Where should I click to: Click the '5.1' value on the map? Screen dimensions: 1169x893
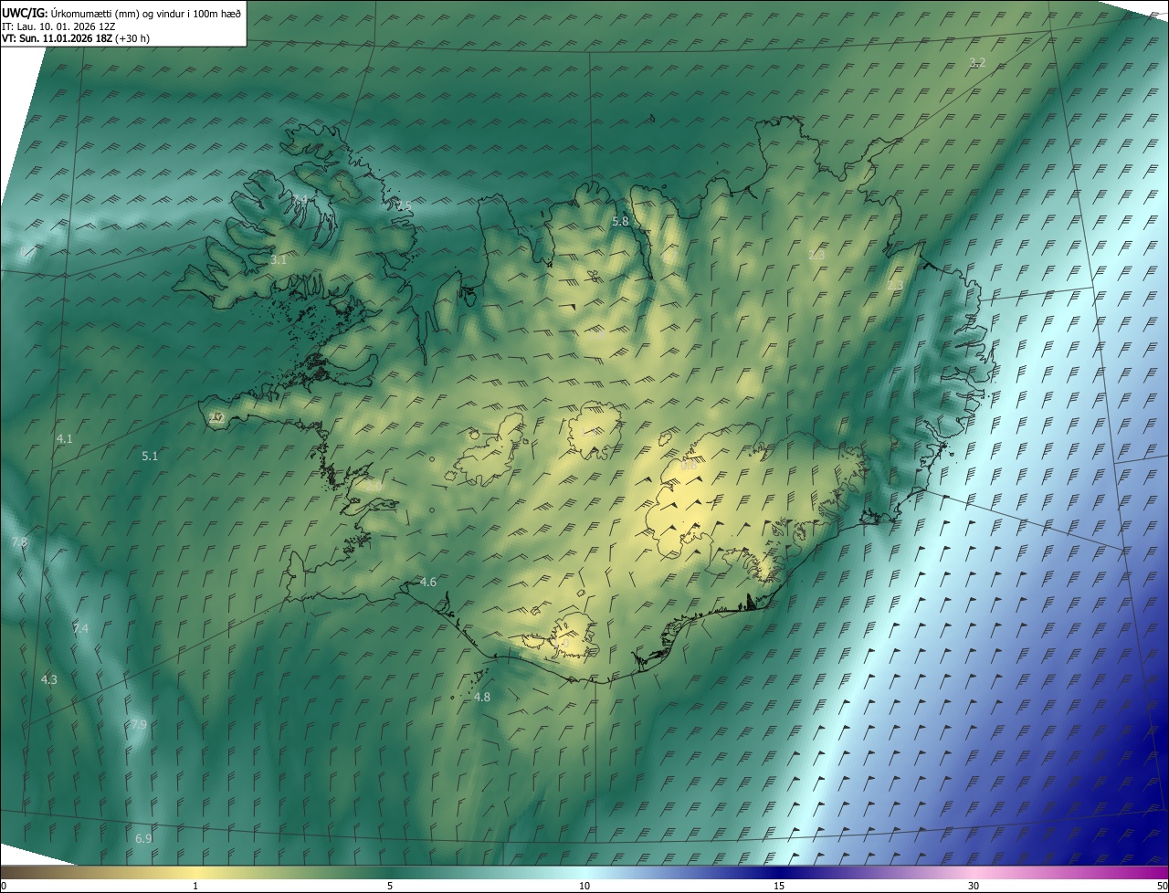pos(150,456)
